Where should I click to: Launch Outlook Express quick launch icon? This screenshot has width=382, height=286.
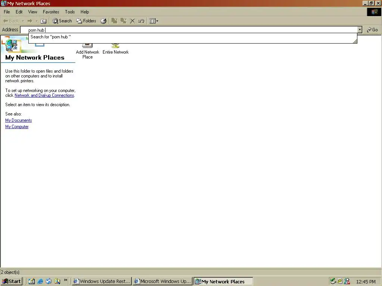pyautogui.click(x=49, y=282)
